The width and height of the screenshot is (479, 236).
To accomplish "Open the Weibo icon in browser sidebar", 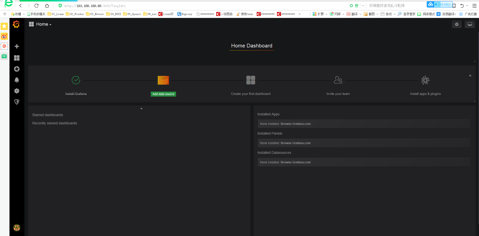I will tap(4, 36).
